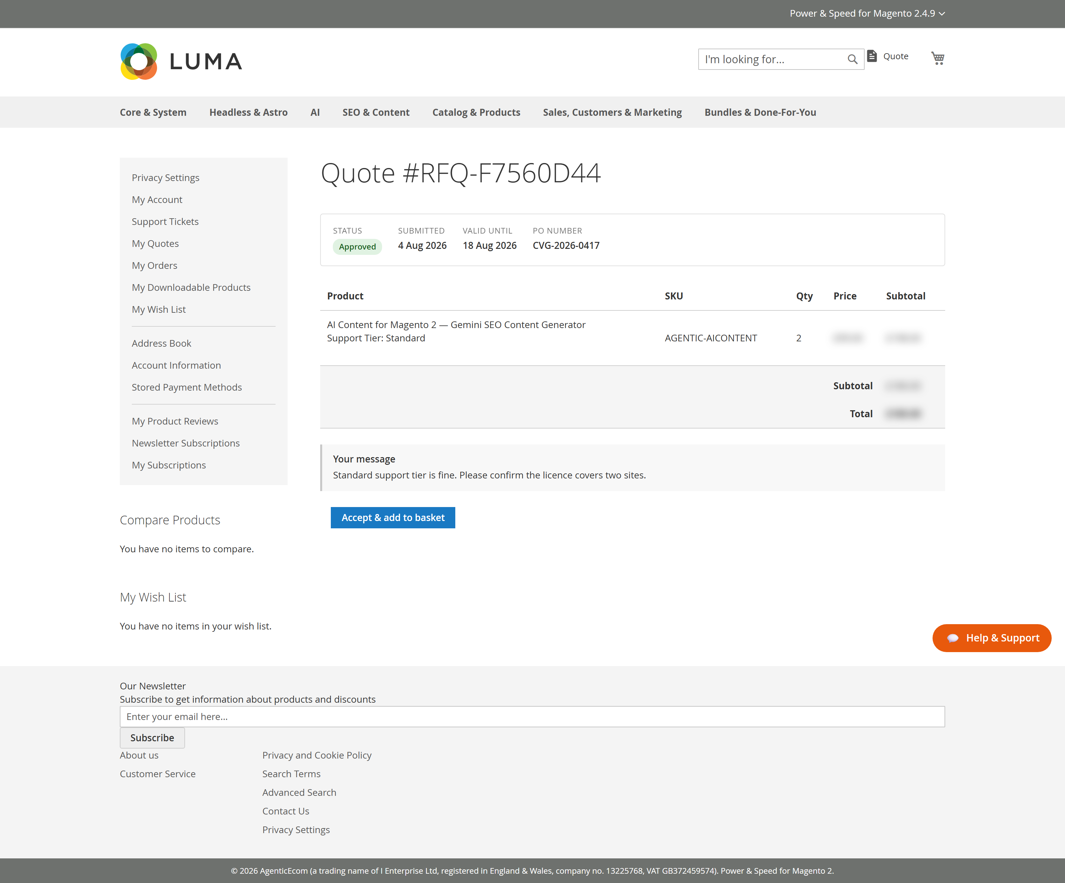This screenshot has height=883, width=1065.
Task: Open My Product Reviews link
Action: [175, 421]
